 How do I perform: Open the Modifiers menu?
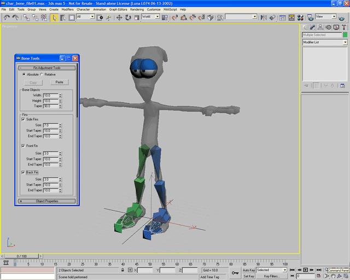(67, 9)
